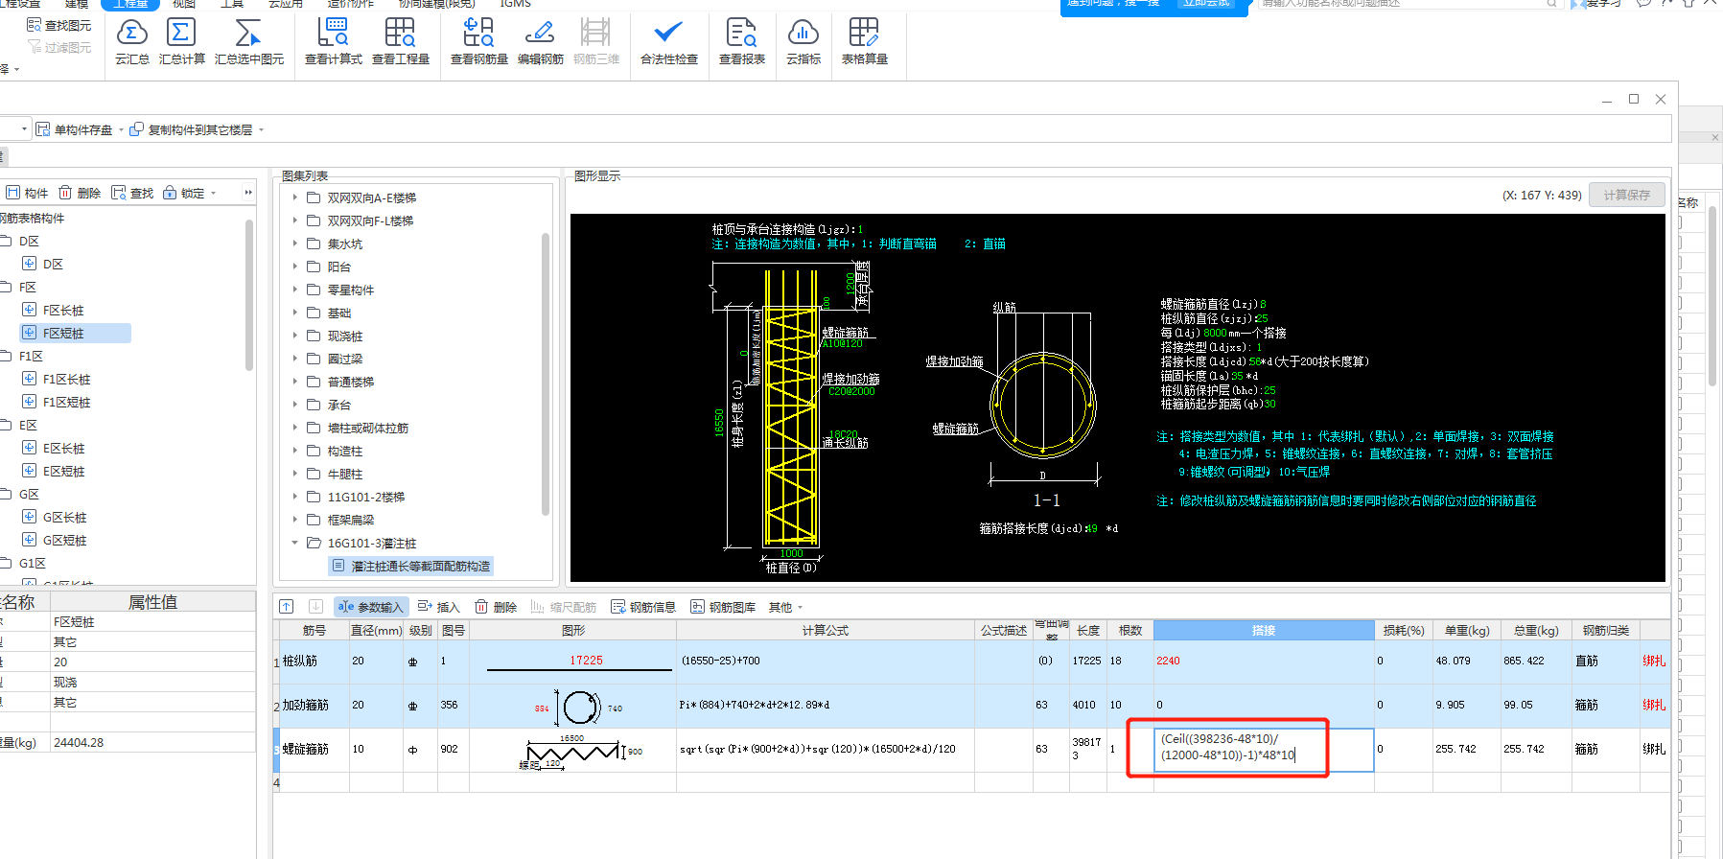The image size is (1723, 859).
Task: Click 插入 insert row button
Action: pyautogui.click(x=439, y=607)
